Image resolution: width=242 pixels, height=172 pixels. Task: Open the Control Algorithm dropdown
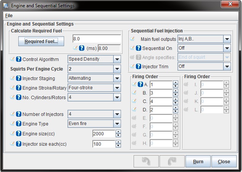[x=117, y=59]
